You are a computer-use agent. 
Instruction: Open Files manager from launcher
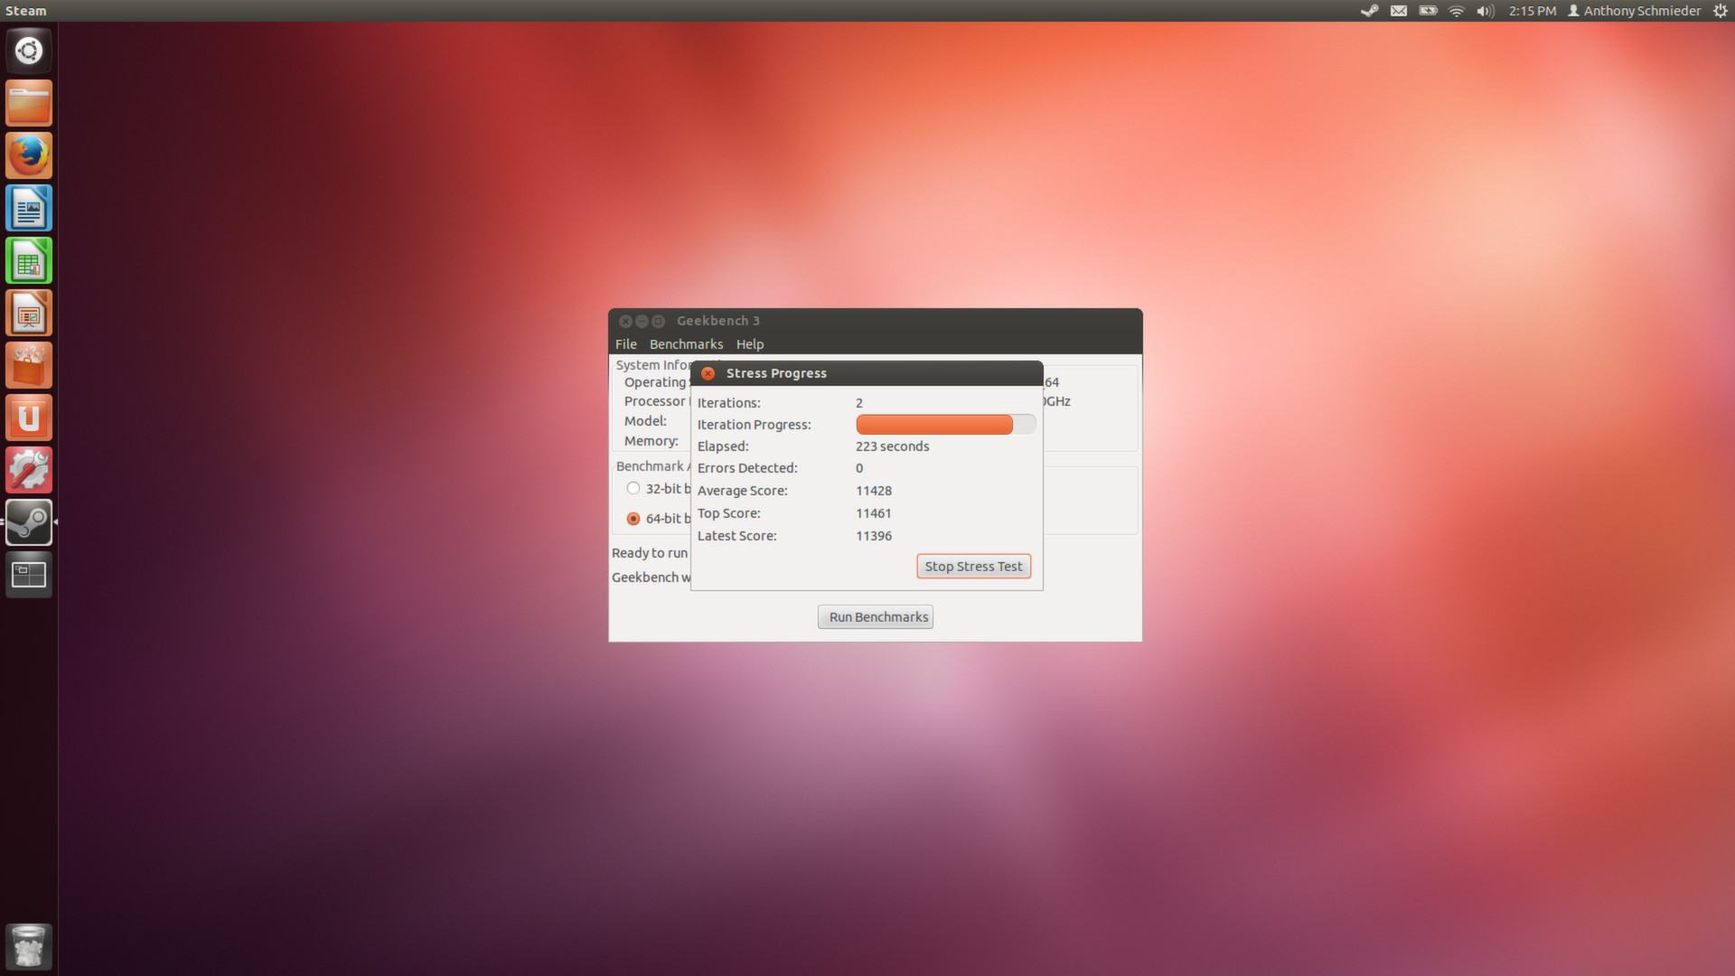pos(29,103)
